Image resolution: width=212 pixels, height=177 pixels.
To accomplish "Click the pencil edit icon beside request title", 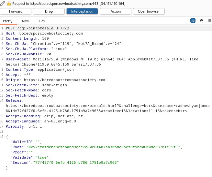I will [3, 3].
